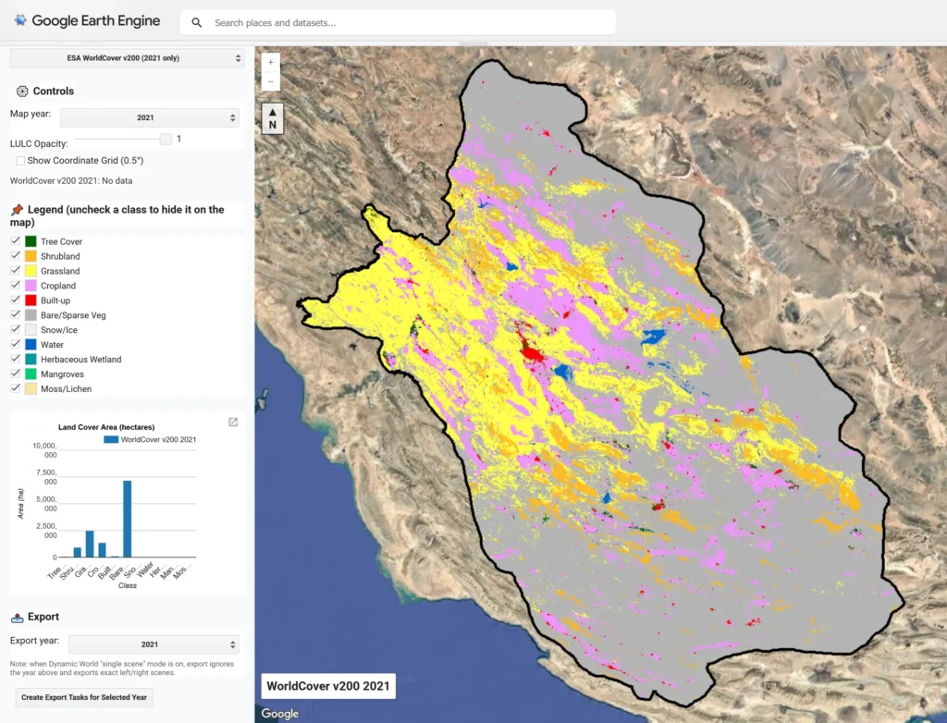This screenshot has width=947, height=723.
Task: Zoom in on the map
Action: click(x=271, y=62)
